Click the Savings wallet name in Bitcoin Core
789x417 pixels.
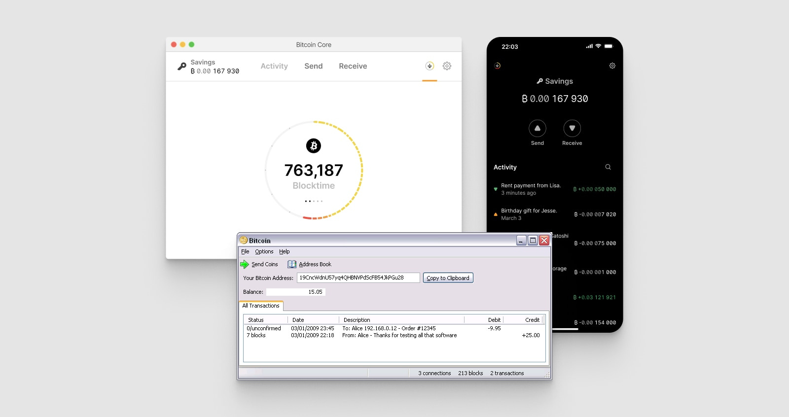pos(203,62)
